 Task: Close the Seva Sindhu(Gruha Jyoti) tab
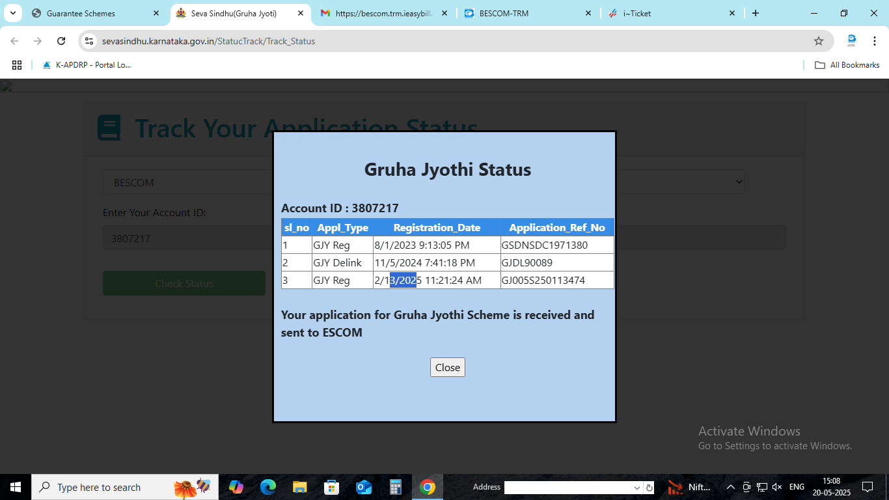click(x=300, y=13)
